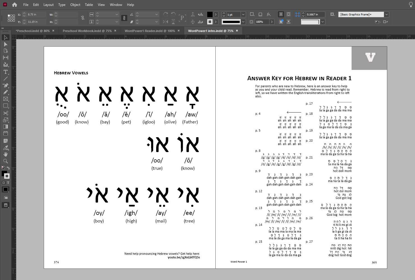This screenshot has height=280, width=415.
Task: Select the Free Transform tool
Action: pyautogui.click(x=6, y=120)
